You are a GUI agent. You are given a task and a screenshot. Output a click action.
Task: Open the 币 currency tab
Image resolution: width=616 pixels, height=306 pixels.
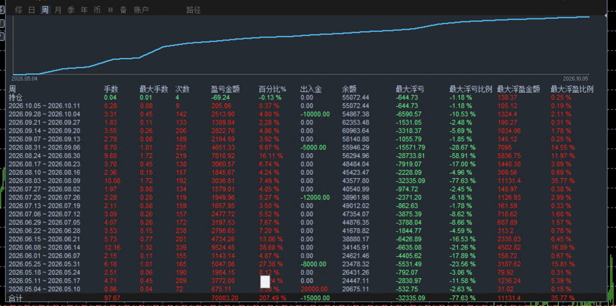98,10
